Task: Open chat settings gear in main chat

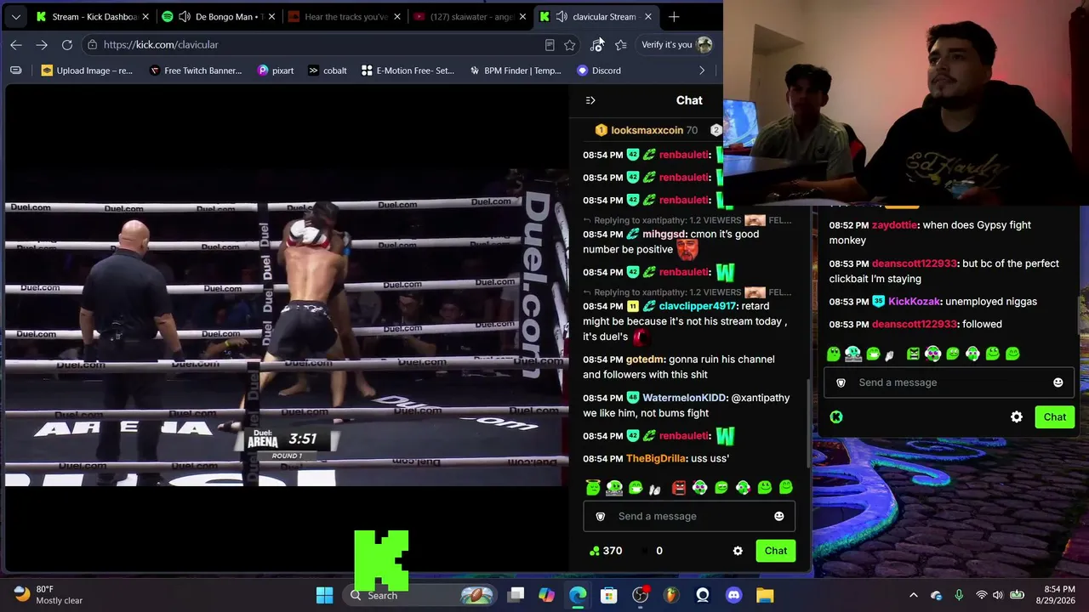Action: coord(738,551)
